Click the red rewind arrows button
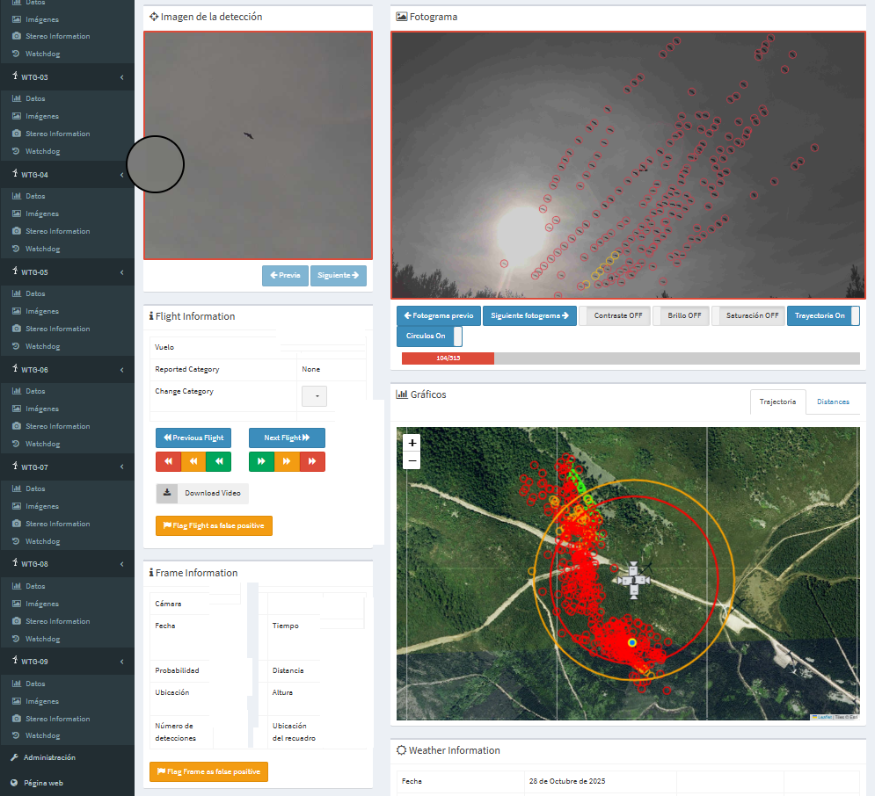 point(168,461)
